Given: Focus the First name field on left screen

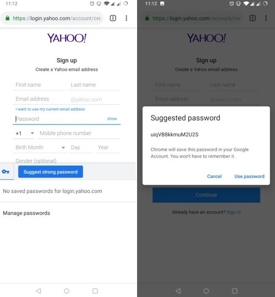Looking at the screenshot, I should click(39, 85).
